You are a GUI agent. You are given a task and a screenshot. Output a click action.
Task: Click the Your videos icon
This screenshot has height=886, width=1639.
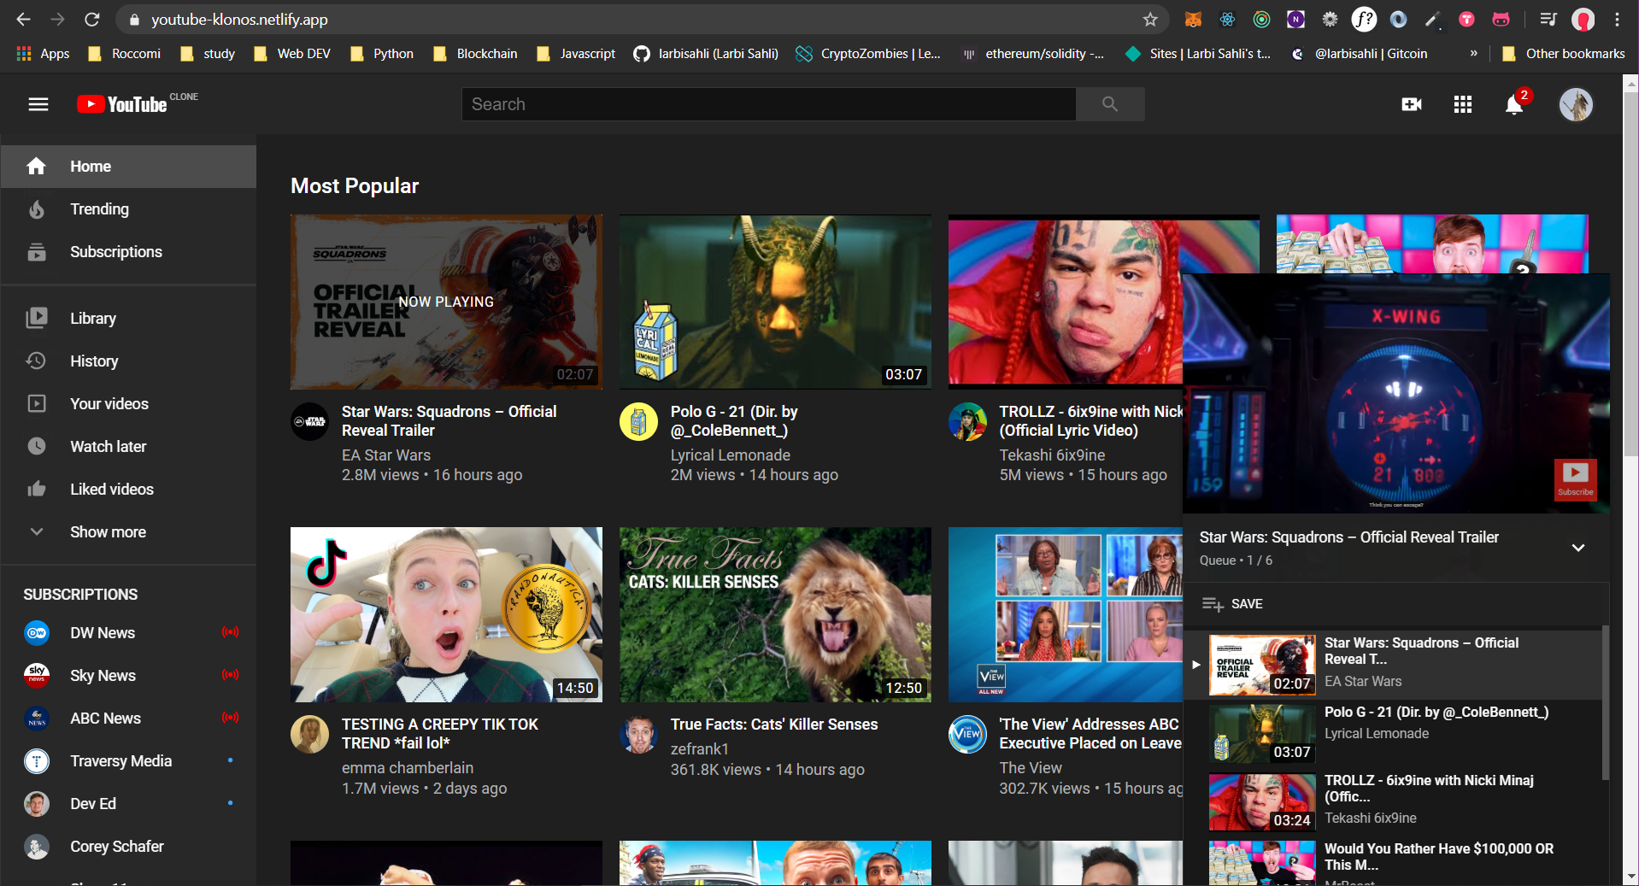click(36, 403)
